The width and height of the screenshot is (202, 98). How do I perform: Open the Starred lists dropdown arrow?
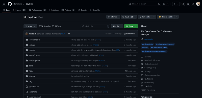pos(176,17)
